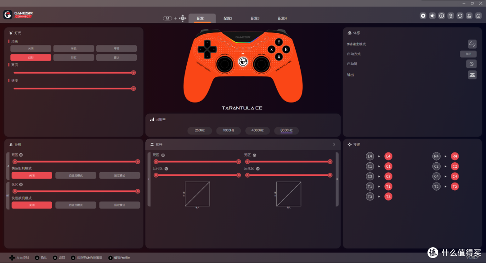Set lighting animation to 呼吸
The height and width of the screenshot is (263, 486).
[x=117, y=49]
